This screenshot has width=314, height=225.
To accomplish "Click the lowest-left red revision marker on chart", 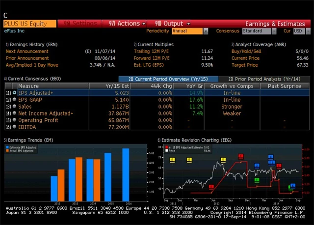I will 211,187.
